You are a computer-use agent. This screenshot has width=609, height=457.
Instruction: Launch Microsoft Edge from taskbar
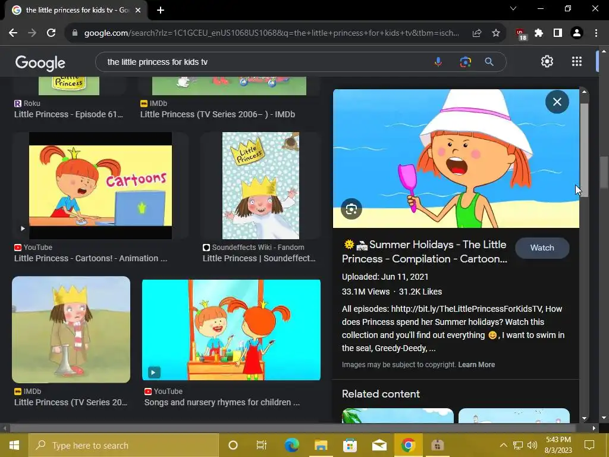click(291, 445)
